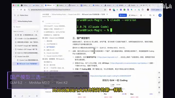
Task: Pin the document via breadcrumb pin icon
Action: [x=107, y=14]
